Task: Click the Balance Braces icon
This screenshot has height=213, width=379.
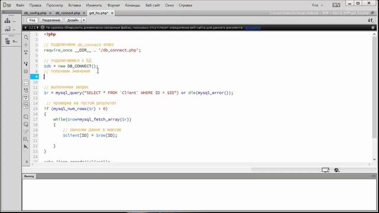Action: click(x=26, y=71)
